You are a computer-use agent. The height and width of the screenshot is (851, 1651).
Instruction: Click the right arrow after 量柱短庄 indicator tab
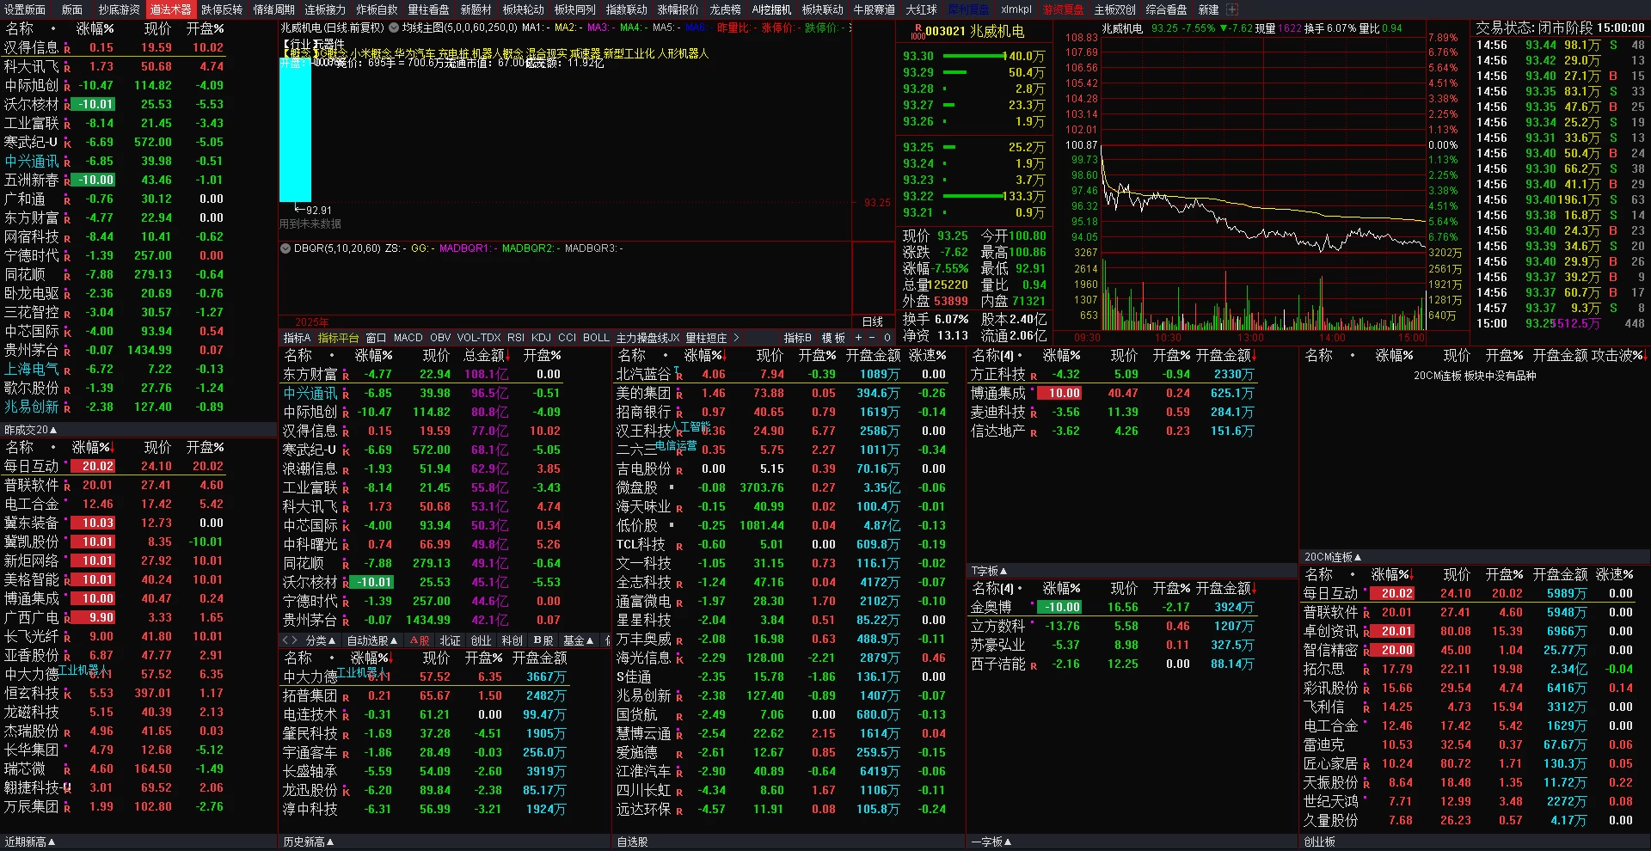(x=736, y=338)
